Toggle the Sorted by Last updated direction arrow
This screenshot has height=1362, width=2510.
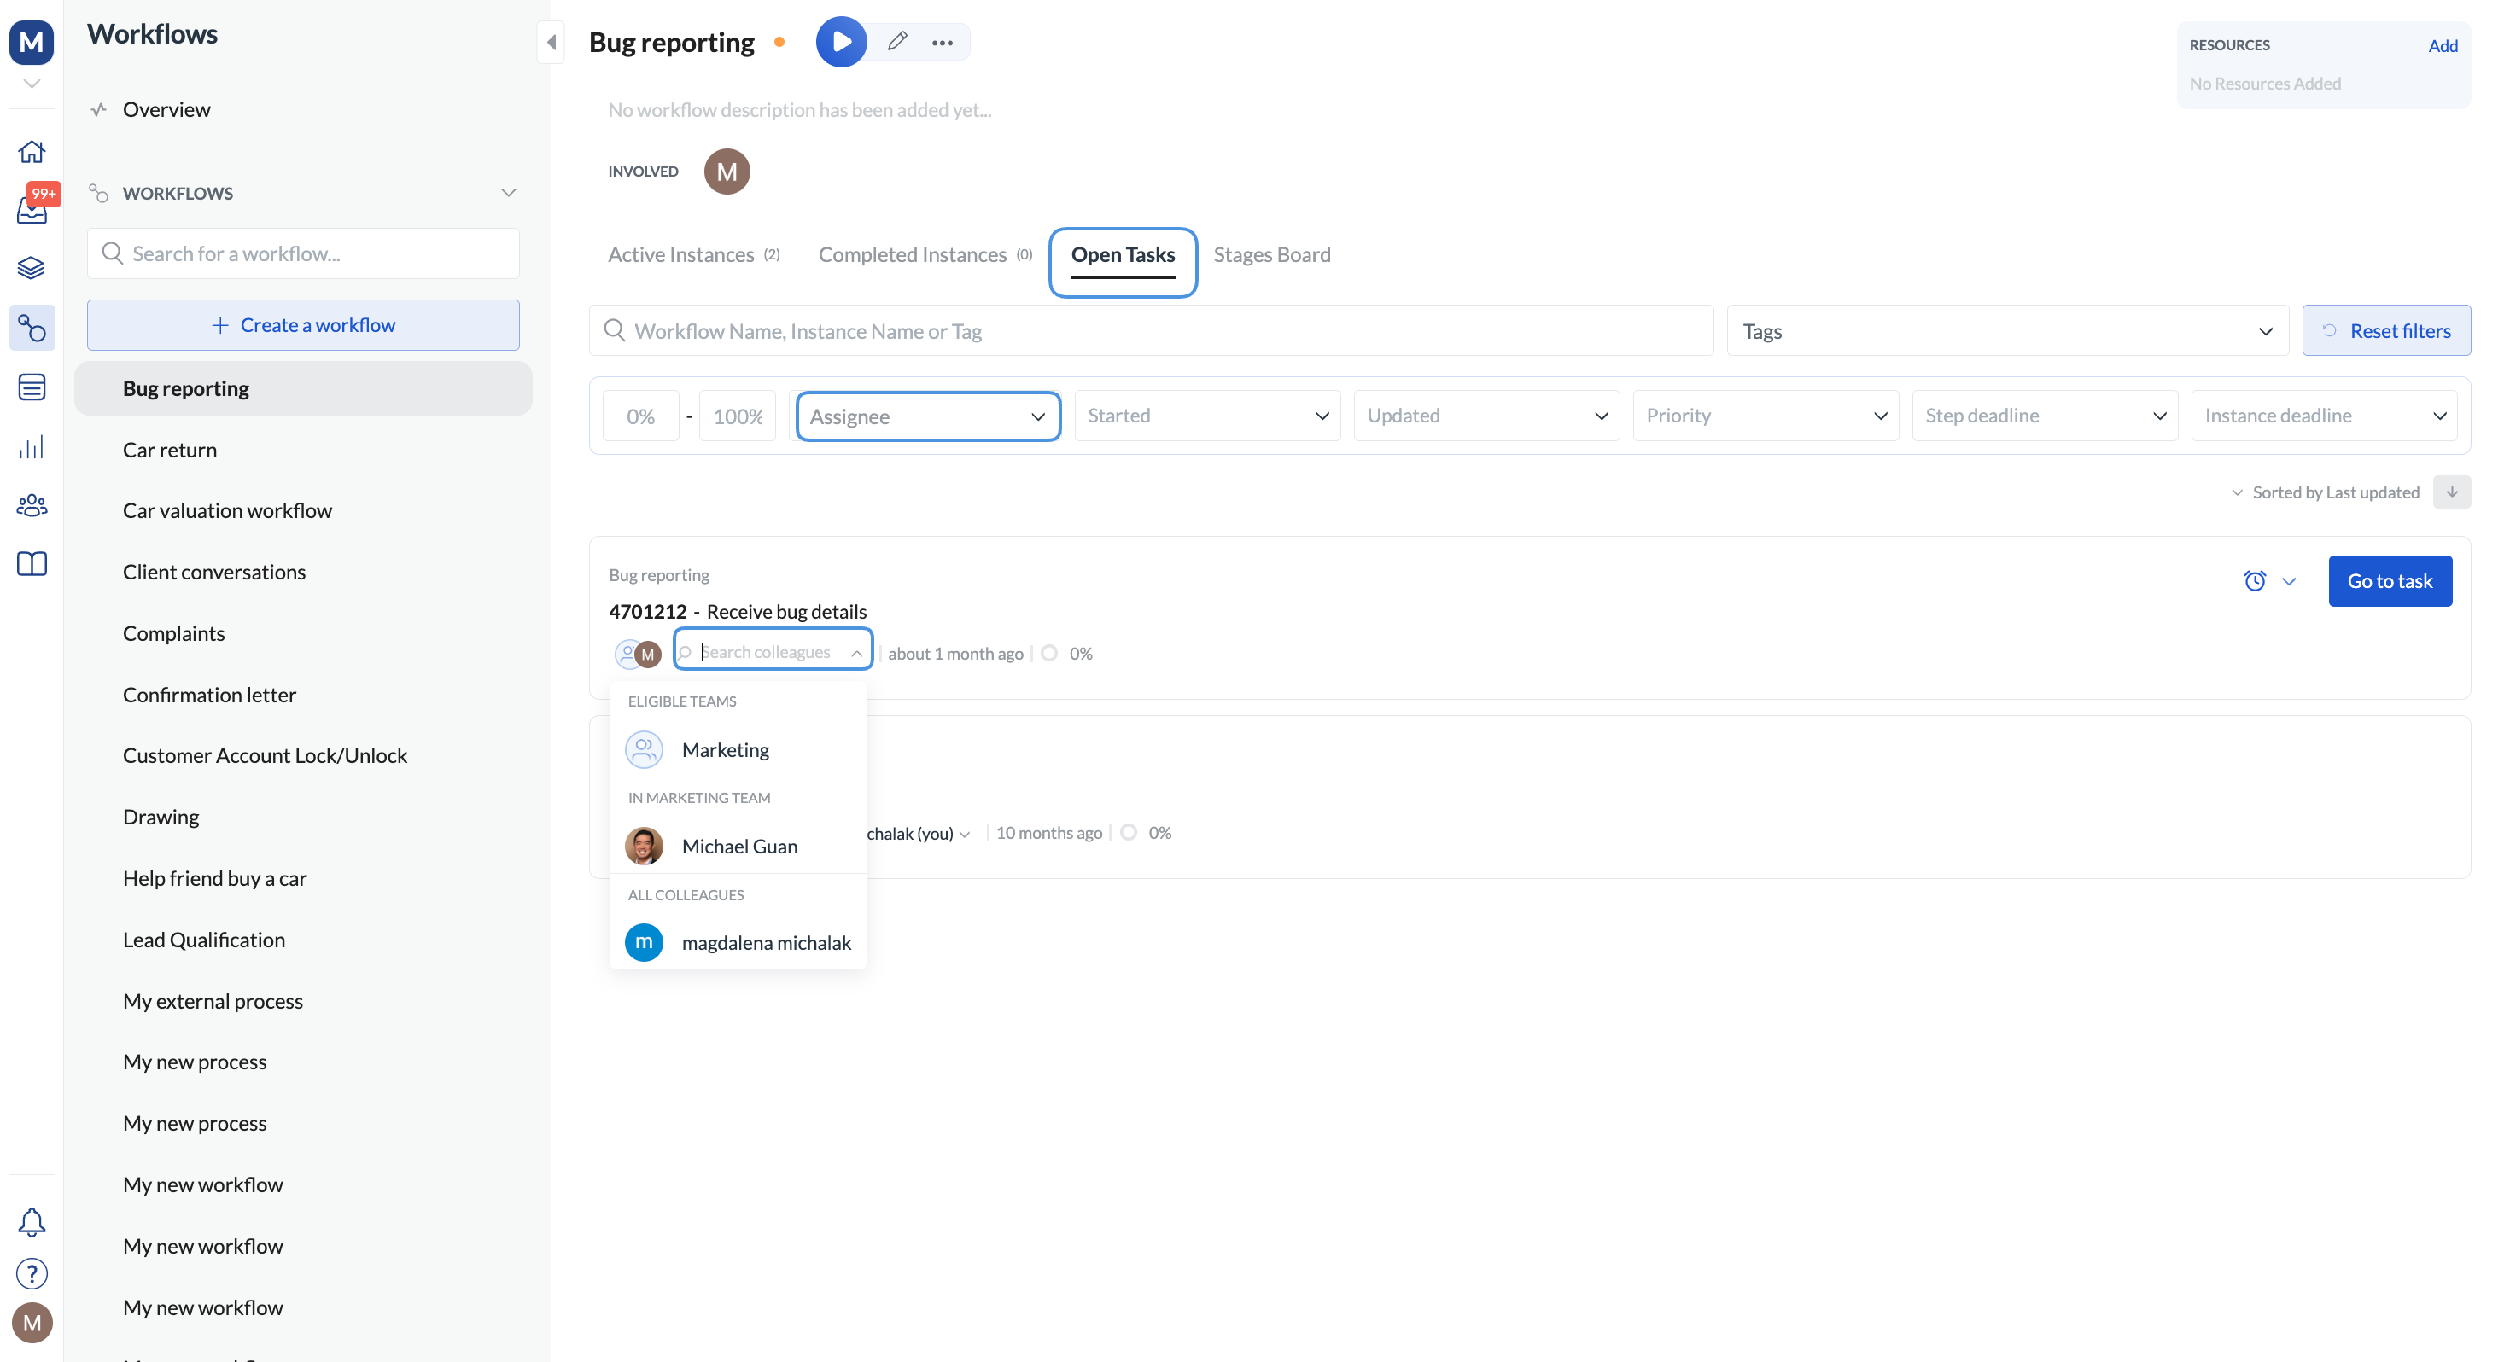pyautogui.click(x=2454, y=492)
